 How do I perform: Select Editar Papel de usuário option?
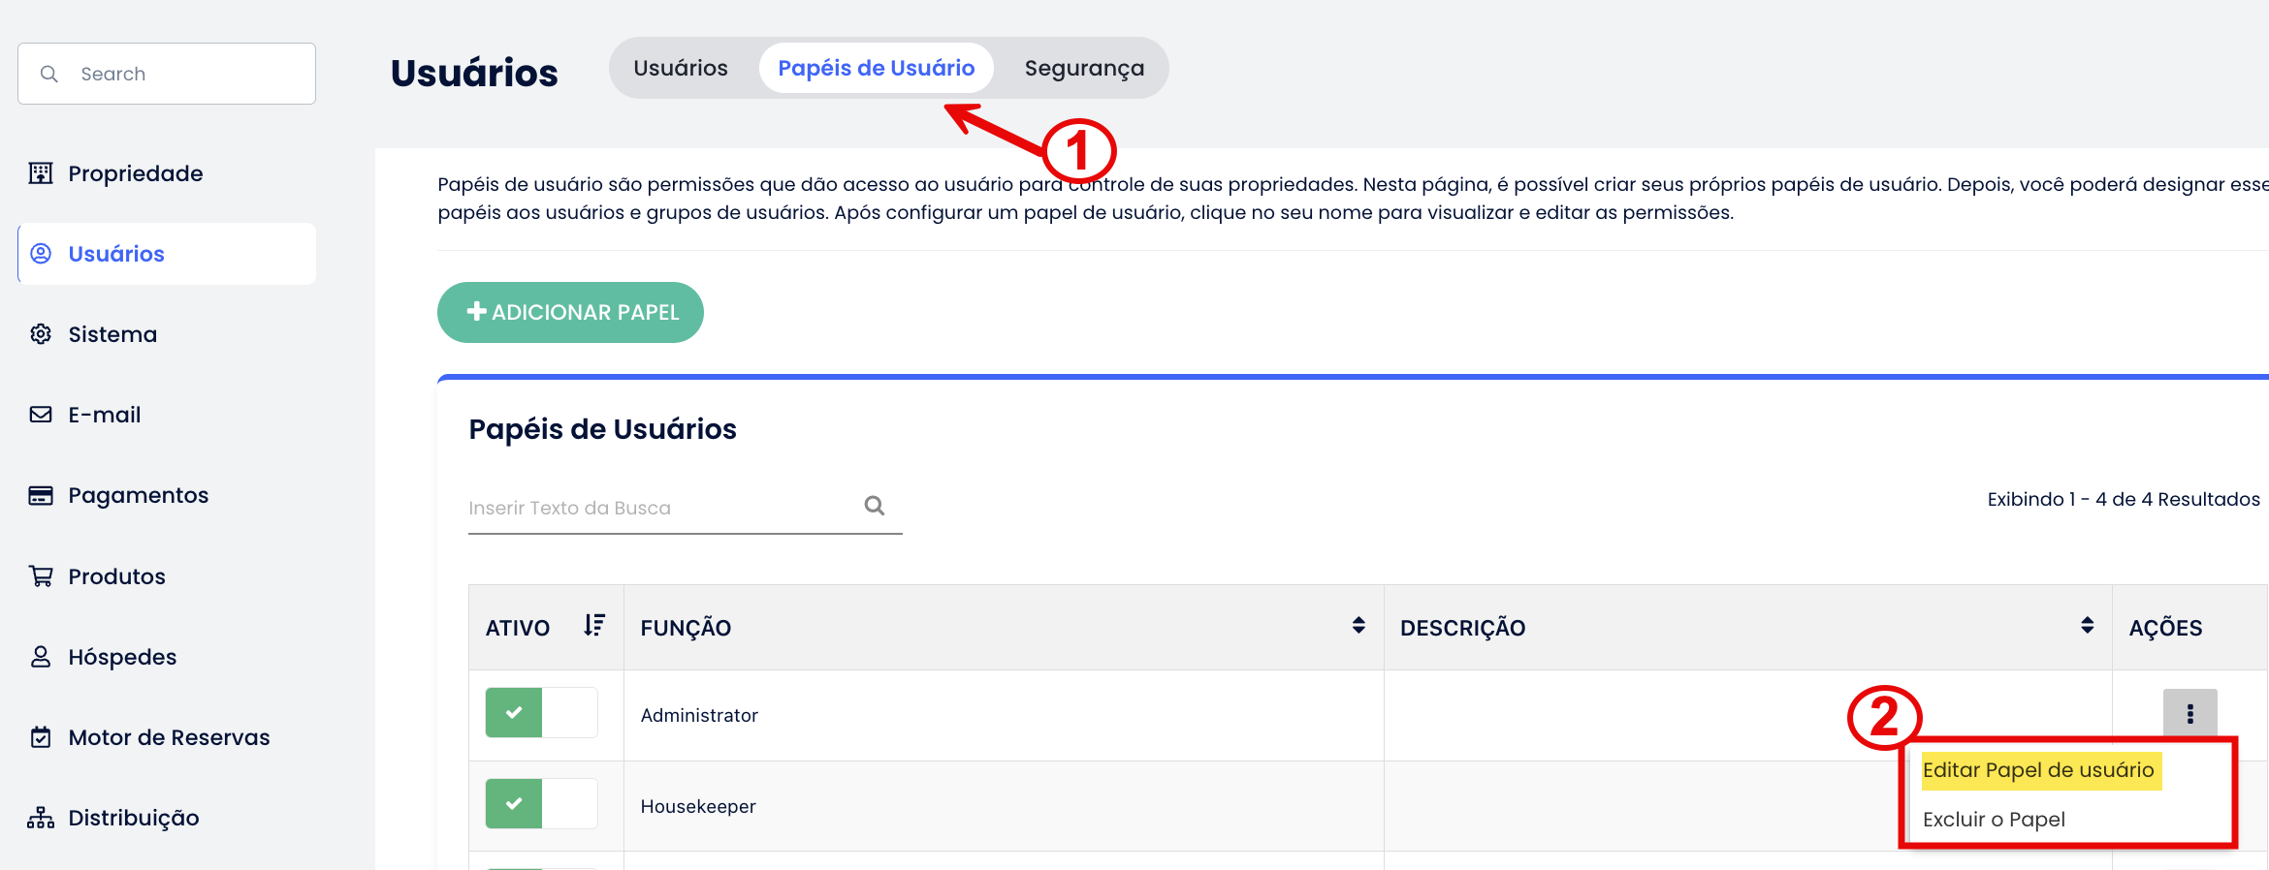[2038, 770]
